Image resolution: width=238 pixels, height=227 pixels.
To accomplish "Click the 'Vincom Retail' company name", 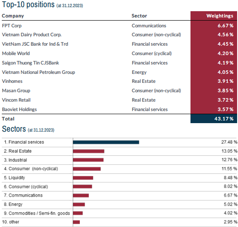I will (16, 100).
